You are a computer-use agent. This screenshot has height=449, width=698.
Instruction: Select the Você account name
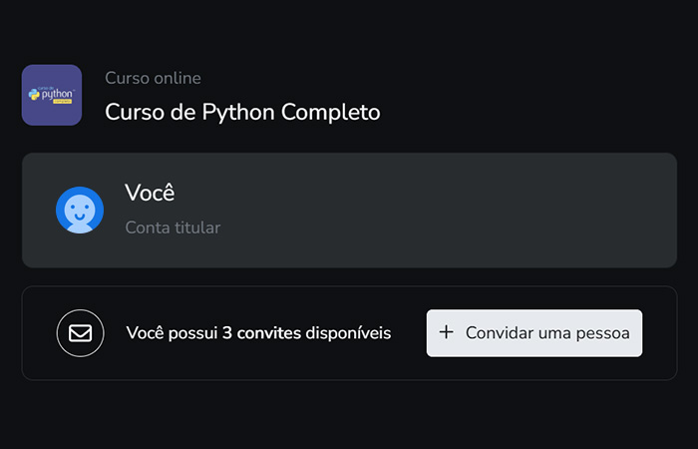coord(150,193)
